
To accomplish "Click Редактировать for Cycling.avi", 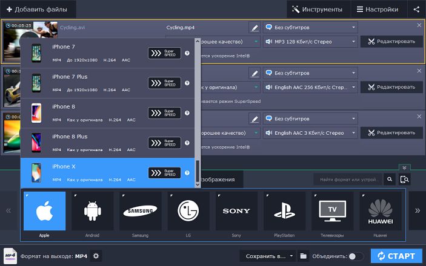I will [x=391, y=42].
